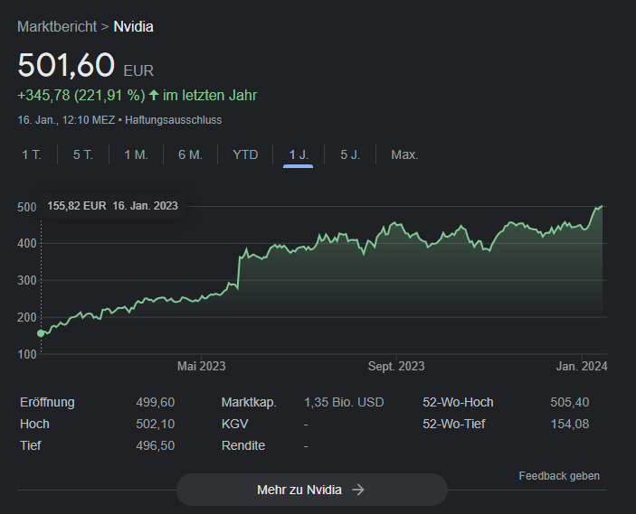Click the Sept. 2023 axis label
Screen dimensions: 636x514
click(x=395, y=366)
